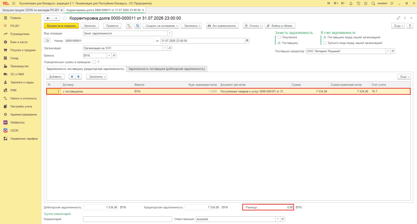Click the blue question mark hint
This screenshot has height=224, width=417.
tap(99, 62)
